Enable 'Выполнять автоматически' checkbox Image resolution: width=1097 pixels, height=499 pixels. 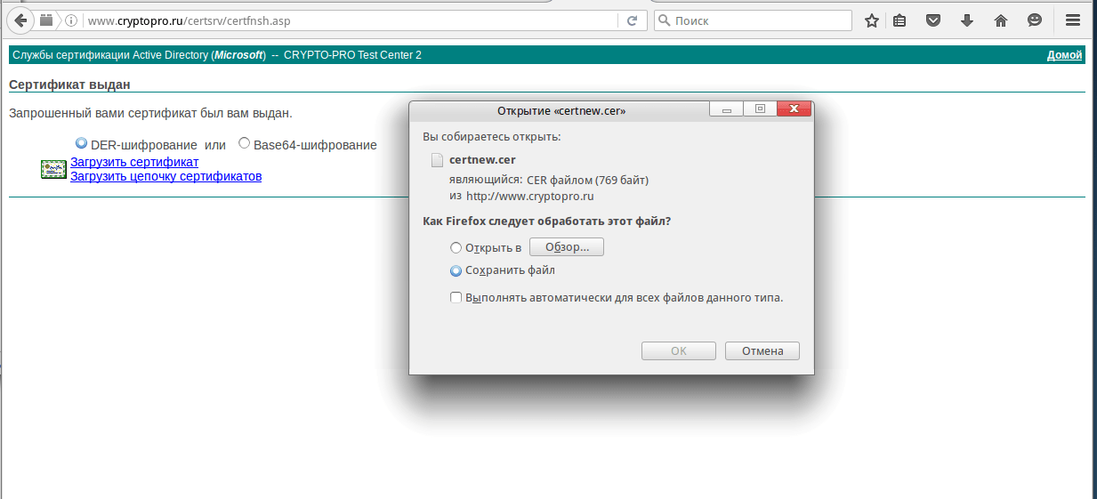456,298
